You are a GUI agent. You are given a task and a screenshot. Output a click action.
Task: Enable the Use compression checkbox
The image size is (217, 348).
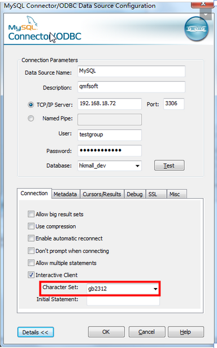point(31,226)
